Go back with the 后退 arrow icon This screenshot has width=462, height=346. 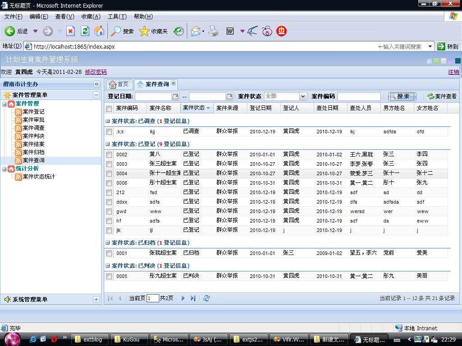coord(10,31)
